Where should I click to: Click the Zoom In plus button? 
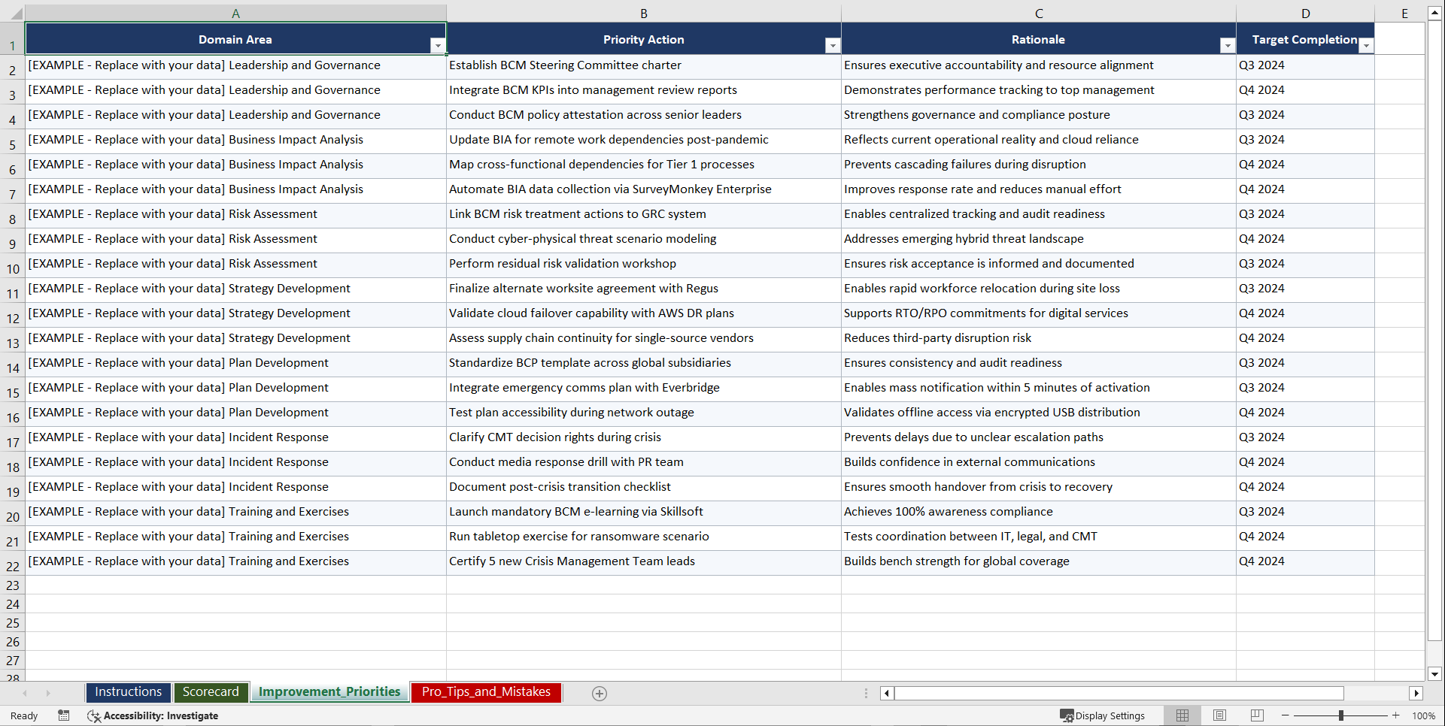[1395, 715]
